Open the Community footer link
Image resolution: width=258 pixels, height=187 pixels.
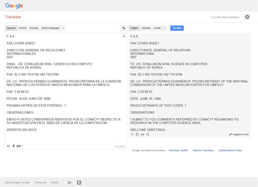click(40, 182)
